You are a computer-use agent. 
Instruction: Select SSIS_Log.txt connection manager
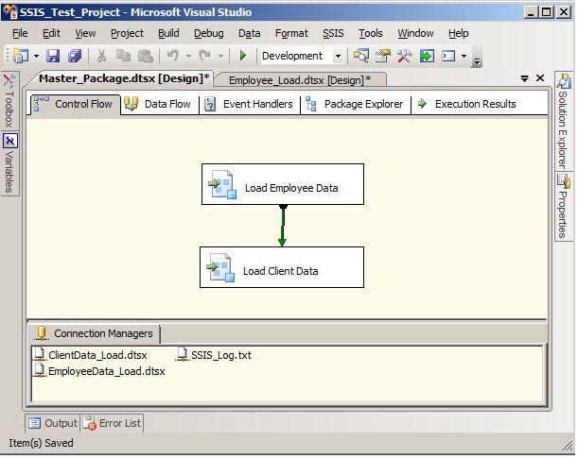(x=214, y=355)
